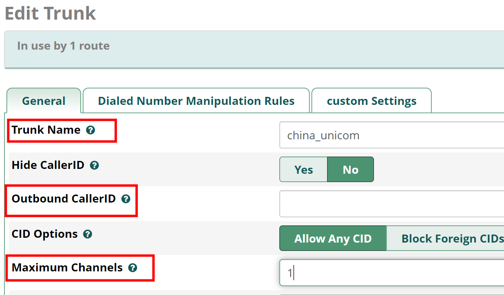504x295 pixels.
Task: Click the CID Options question mark icon
Action: [87, 234]
